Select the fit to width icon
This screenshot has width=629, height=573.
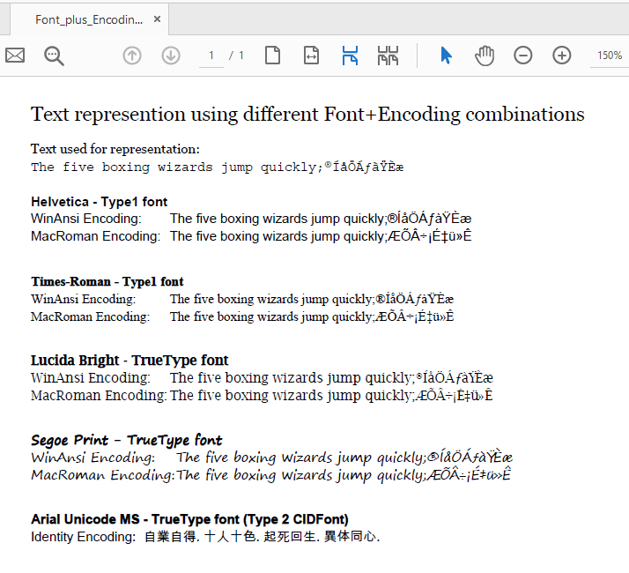point(311,56)
